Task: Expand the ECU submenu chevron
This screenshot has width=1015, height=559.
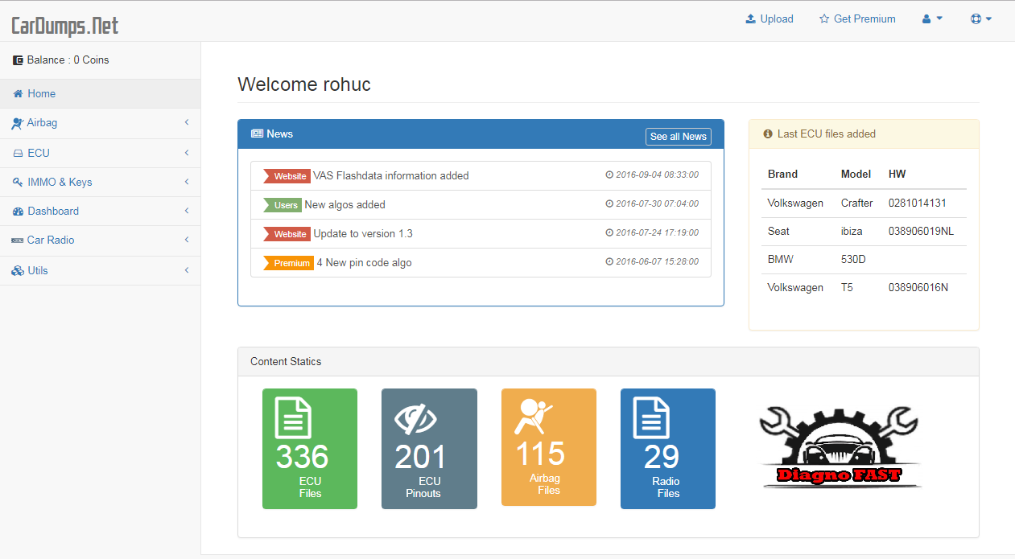Action: click(187, 153)
